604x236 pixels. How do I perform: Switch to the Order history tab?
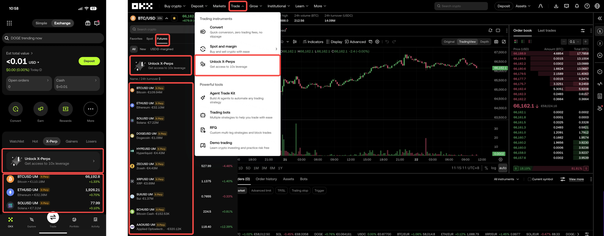[x=266, y=179]
